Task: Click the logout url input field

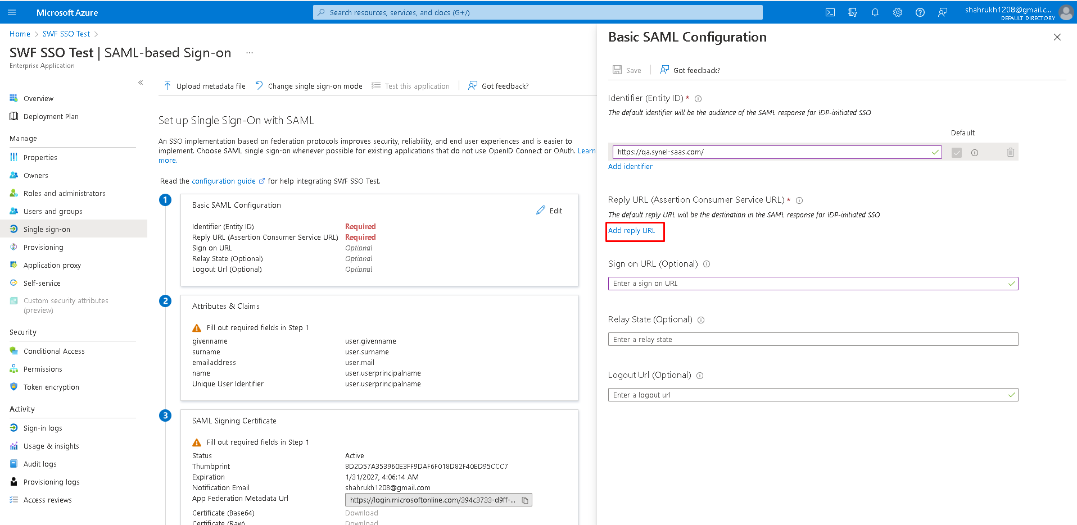Action: pos(813,395)
